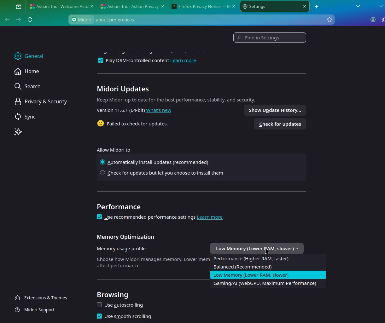Open the Performance Learn more link
This screenshot has width=385, height=323.
210,217
